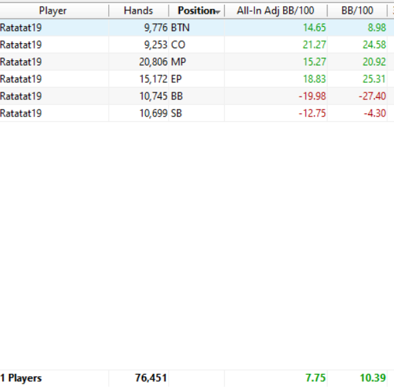This screenshot has height=387, width=394.
Task: Click the -4.30 BB/100 value
Action: click(x=375, y=113)
